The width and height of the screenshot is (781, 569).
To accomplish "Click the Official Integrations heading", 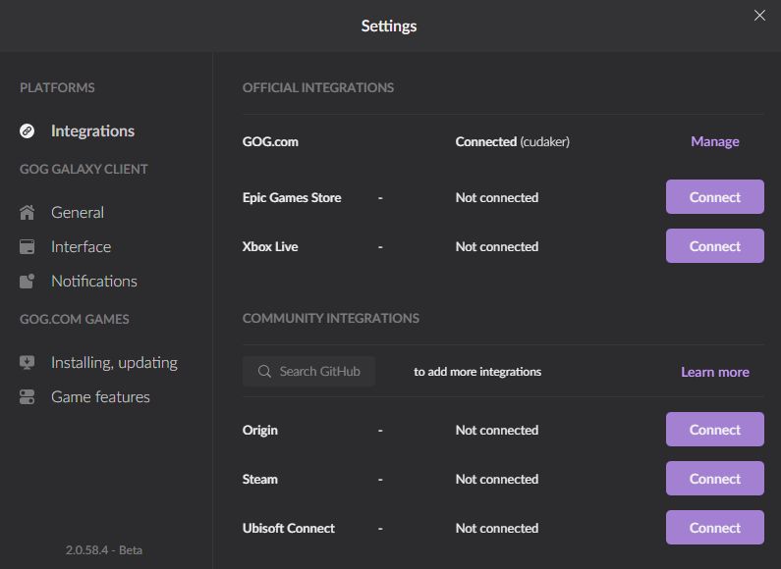I will 317,87.
